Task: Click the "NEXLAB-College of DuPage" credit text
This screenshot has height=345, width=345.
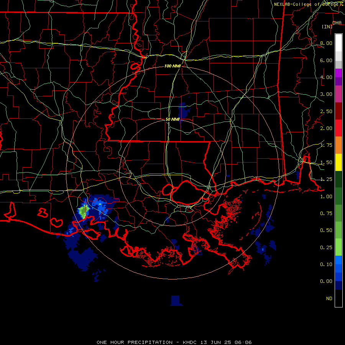Action: click(x=306, y=4)
